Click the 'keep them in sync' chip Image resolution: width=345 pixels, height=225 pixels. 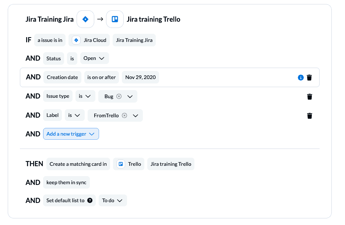pyautogui.click(x=66, y=182)
